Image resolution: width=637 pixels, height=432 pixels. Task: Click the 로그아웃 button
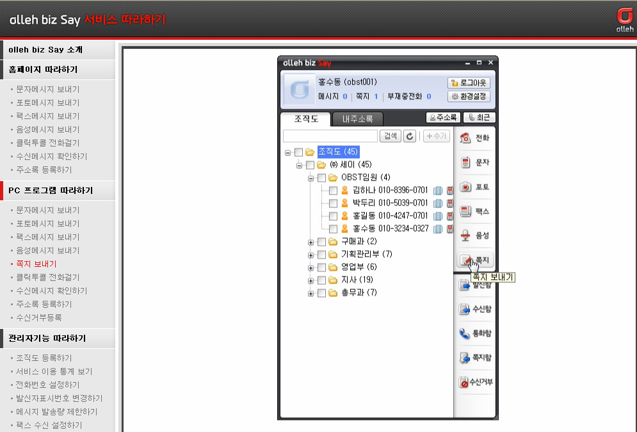tap(469, 83)
